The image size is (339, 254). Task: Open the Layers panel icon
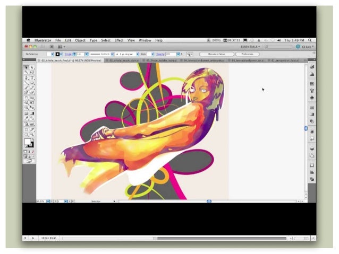click(312, 148)
